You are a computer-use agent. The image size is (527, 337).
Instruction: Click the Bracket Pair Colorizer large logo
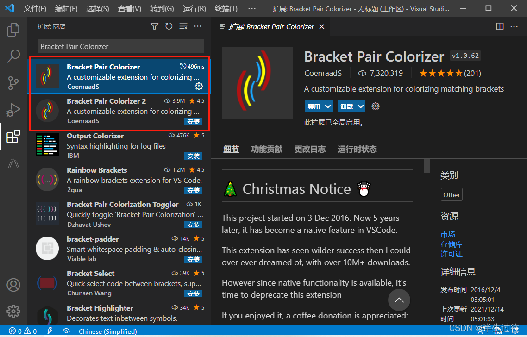[257, 83]
